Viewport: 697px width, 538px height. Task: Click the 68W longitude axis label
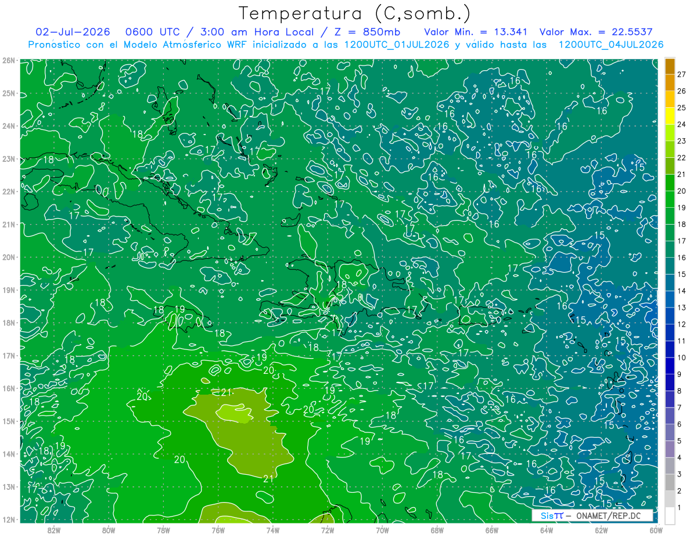click(437, 529)
